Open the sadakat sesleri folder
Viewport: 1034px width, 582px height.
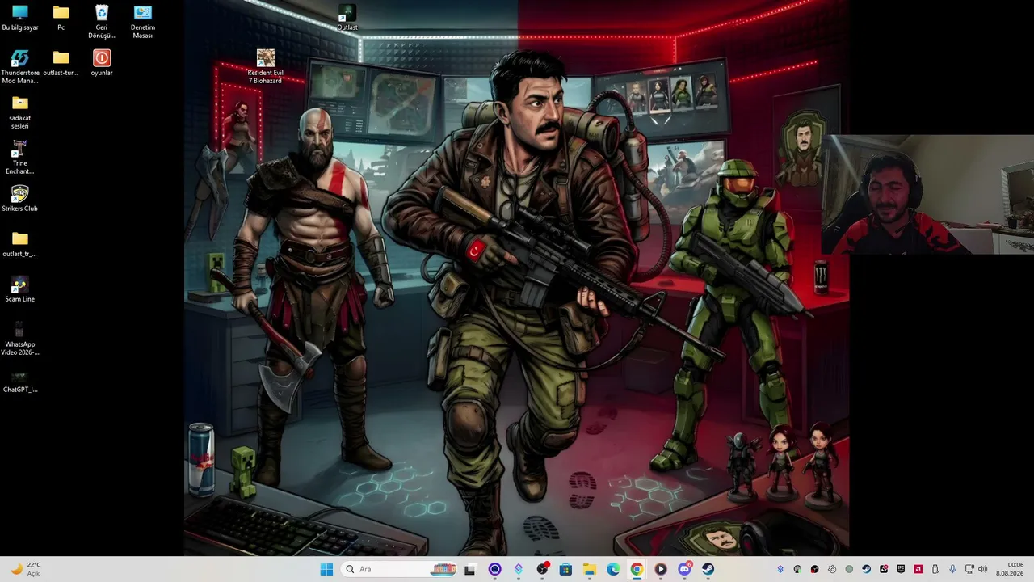click(20, 112)
